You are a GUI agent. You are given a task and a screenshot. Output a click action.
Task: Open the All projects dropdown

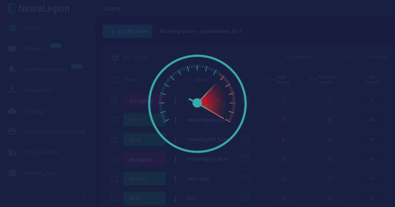point(319,57)
